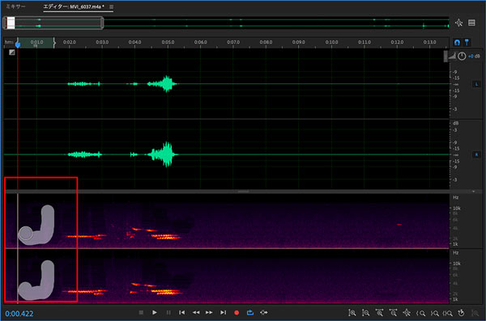This screenshot has width=486, height=321.
Task: Switch to the ミキサー tab
Action: (15, 6)
